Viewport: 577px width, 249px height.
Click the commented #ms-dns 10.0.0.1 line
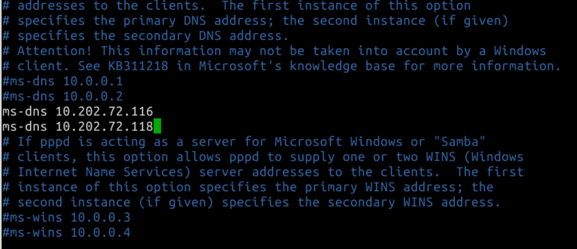click(62, 81)
